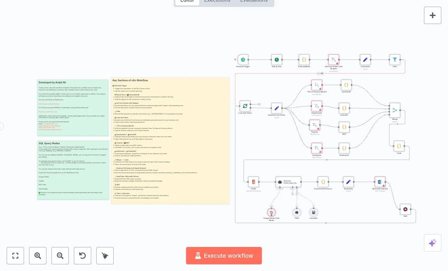Select the Think tool node

(297, 212)
